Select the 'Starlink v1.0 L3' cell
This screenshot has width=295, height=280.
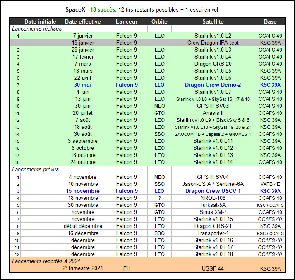[x=213, y=50]
